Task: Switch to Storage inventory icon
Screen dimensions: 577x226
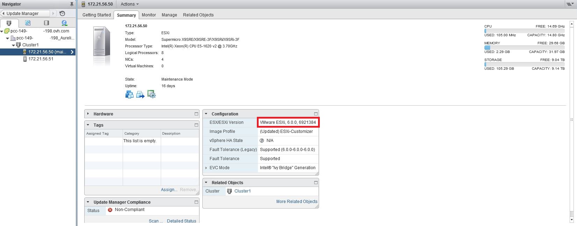Action: pyautogui.click(x=46, y=23)
